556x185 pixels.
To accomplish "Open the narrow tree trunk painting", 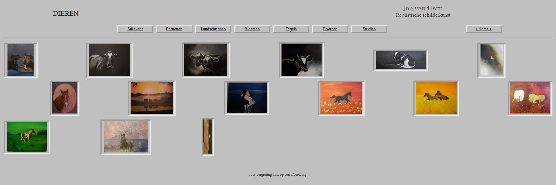I will (x=208, y=137).
